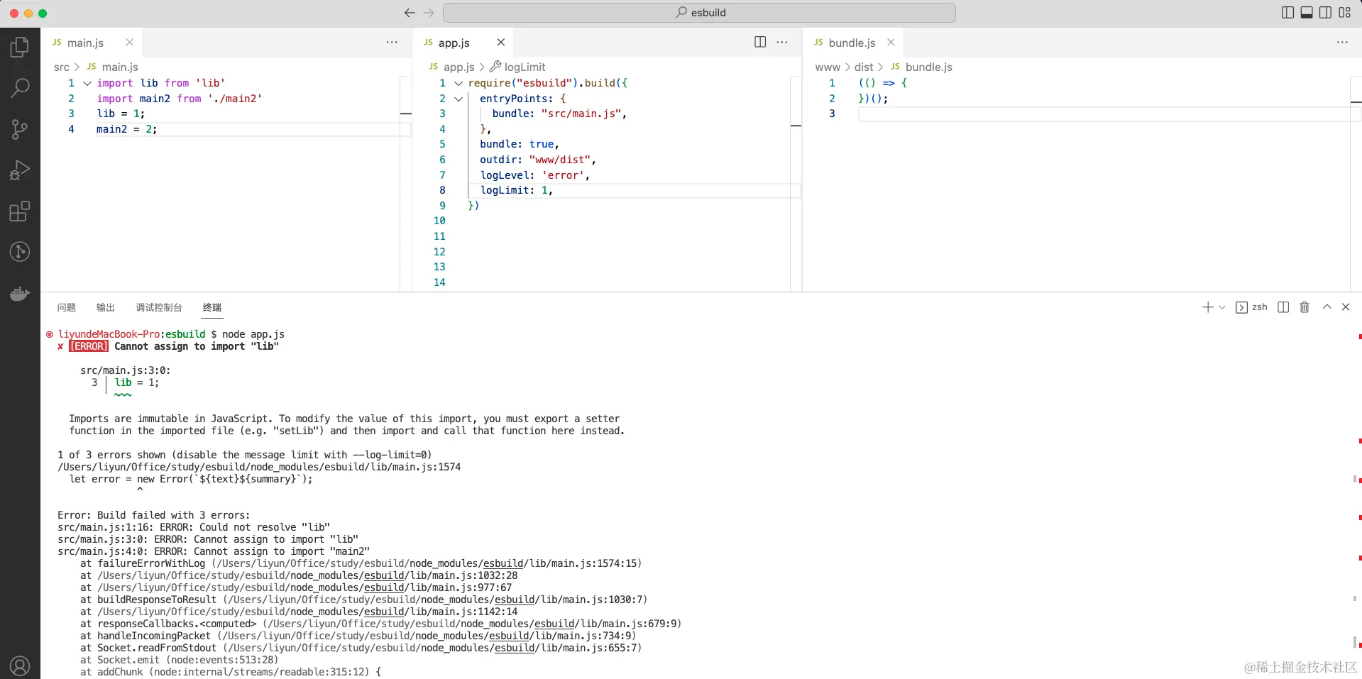The width and height of the screenshot is (1362, 679).
Task: Follow esbuild link in buildResponseToResult line
Action: (x=515, y=600)
